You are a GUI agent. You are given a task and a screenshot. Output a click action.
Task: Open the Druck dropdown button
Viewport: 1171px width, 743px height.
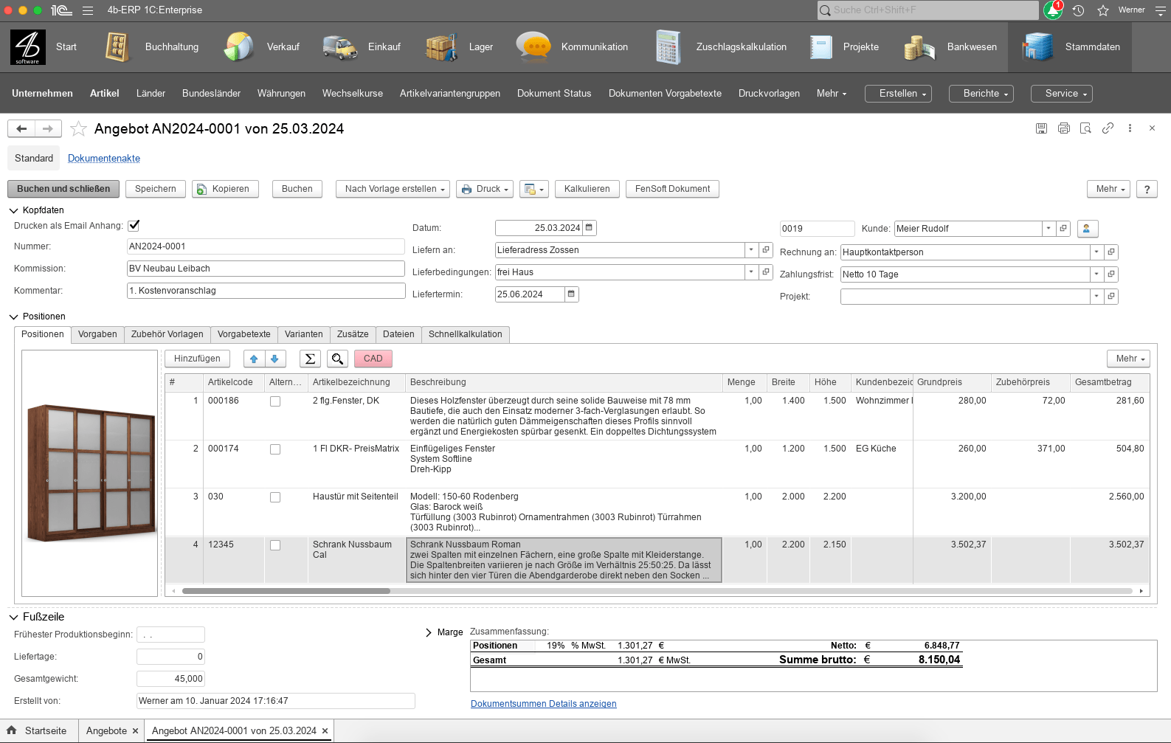(x=486, y=189)
